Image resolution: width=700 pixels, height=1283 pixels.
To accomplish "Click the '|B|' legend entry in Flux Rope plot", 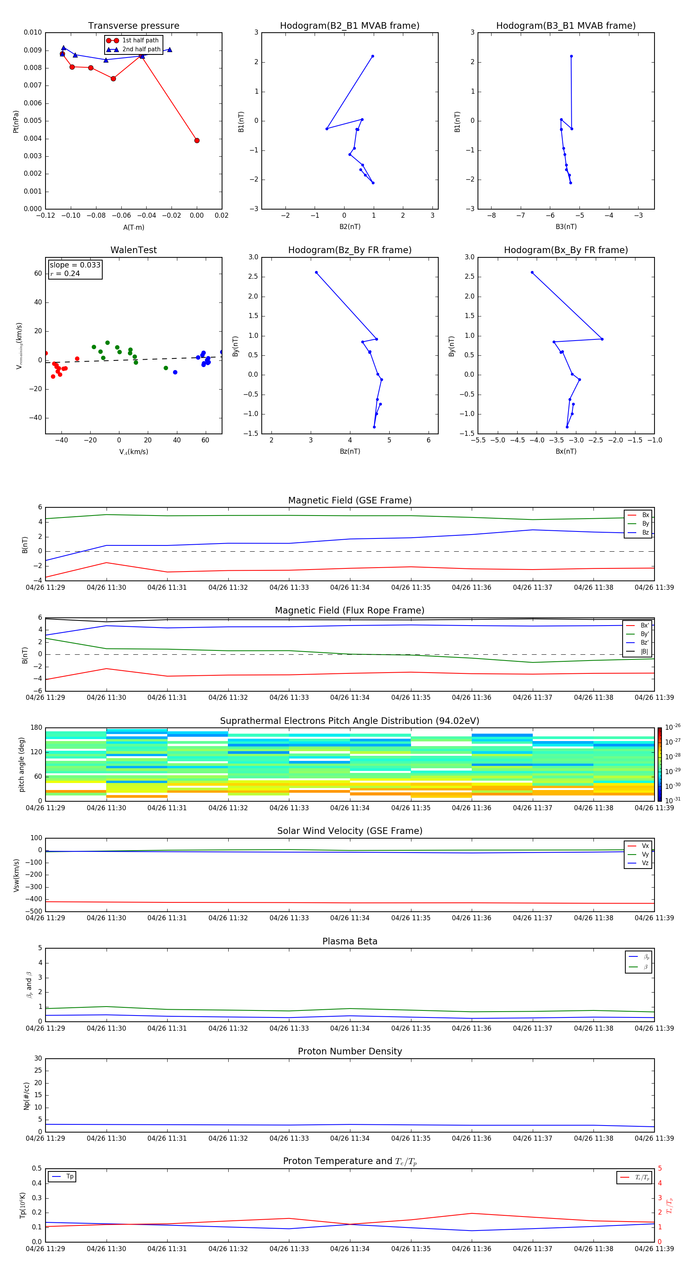I will pyautogui.click(x=637, y=652).
